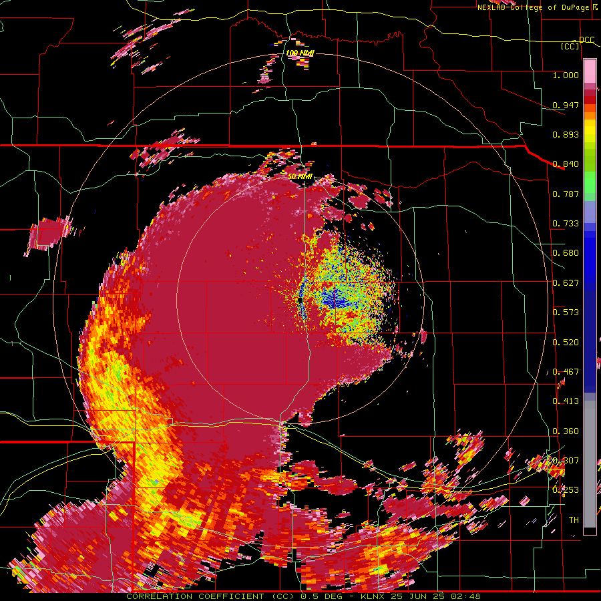Click the [CC] legend title

pyautogui.click(x=570, y=46)
